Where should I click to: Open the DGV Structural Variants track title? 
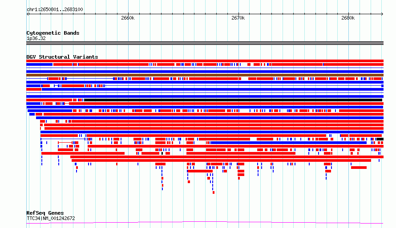62,57
